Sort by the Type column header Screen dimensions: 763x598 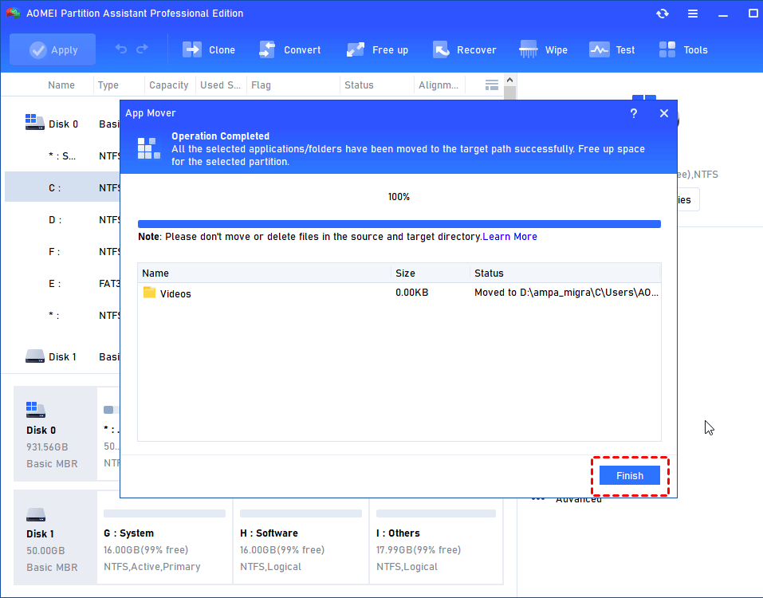coord(108,85)
